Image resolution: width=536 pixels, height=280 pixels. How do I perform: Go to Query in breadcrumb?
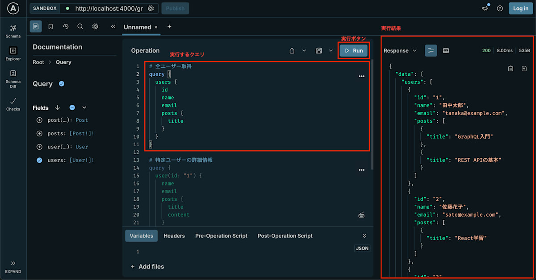[63, 62]
